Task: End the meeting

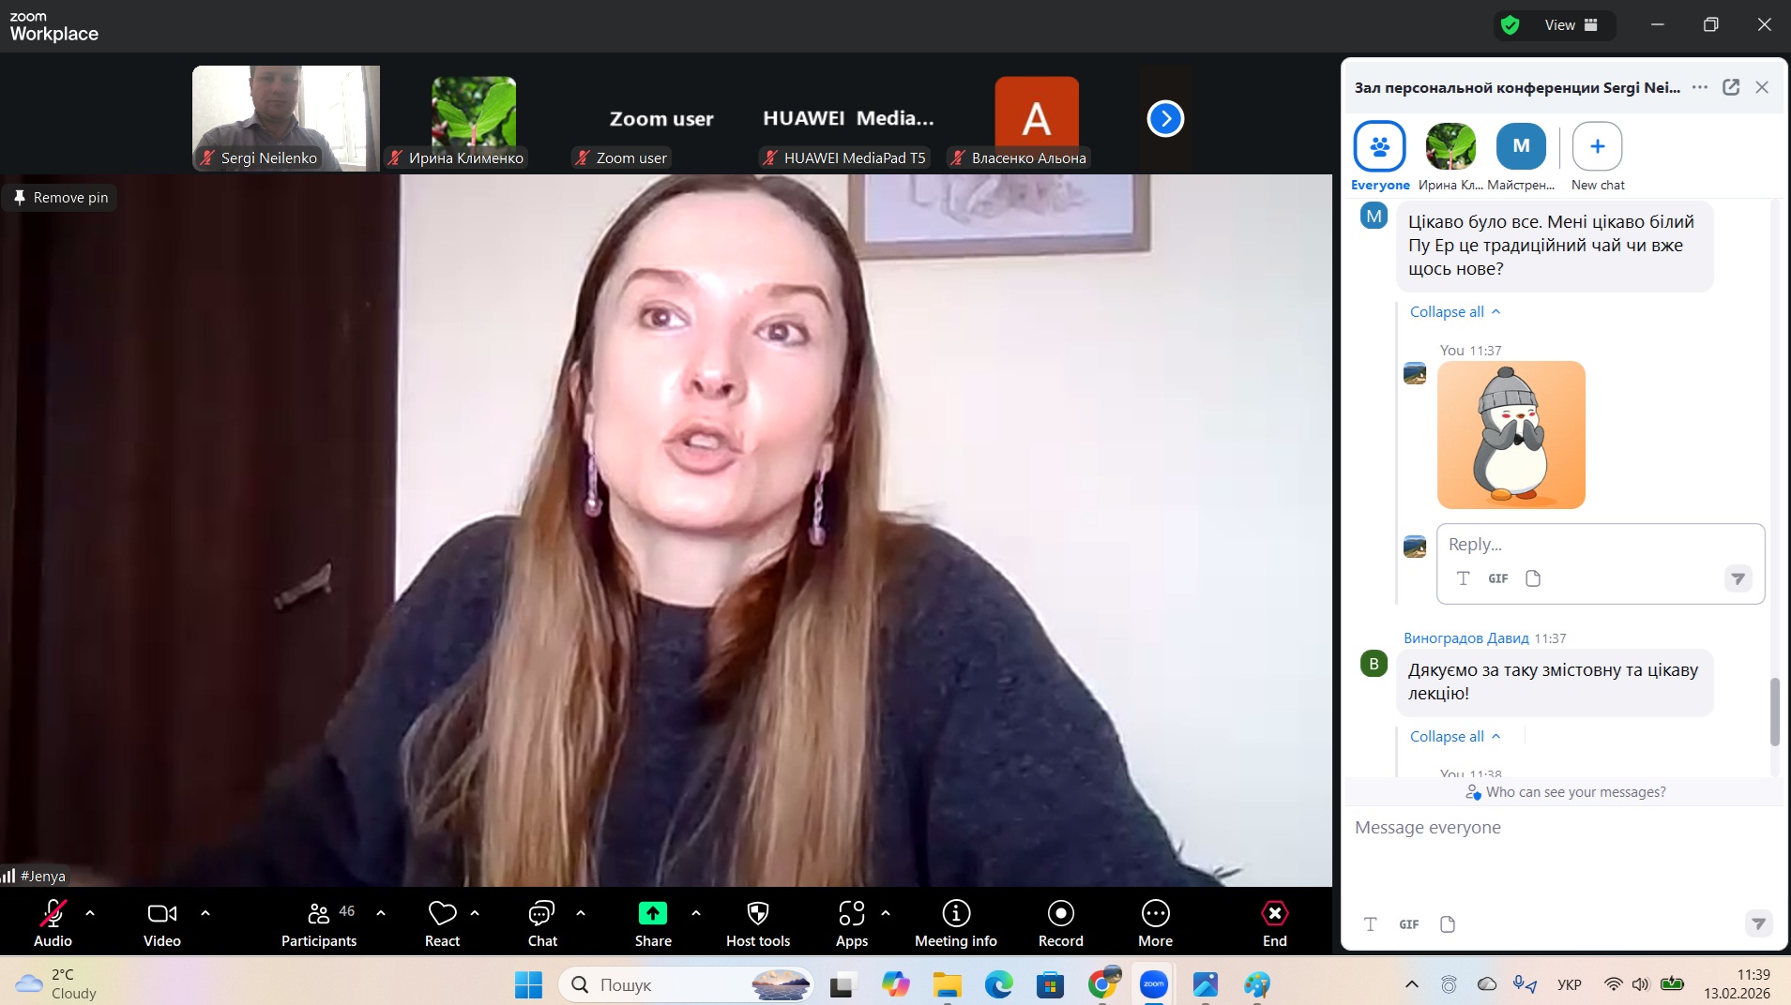Action: [1275, 923]
